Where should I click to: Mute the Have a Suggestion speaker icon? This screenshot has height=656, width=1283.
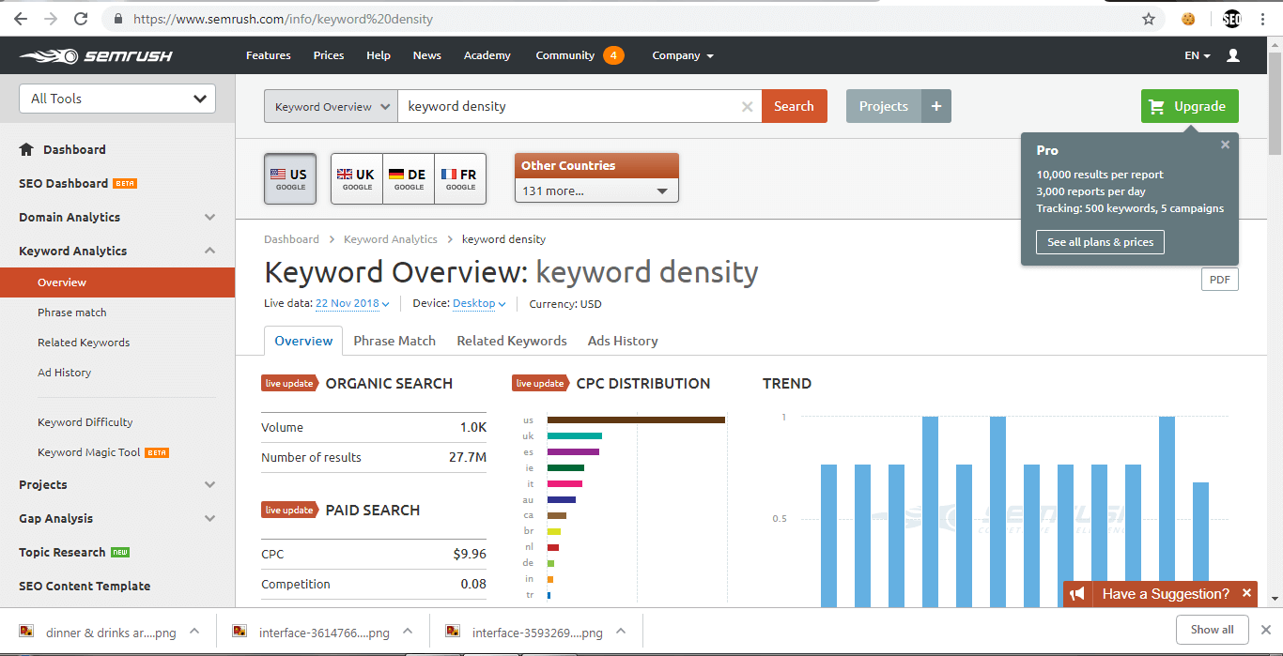(x=1076, y=593)
